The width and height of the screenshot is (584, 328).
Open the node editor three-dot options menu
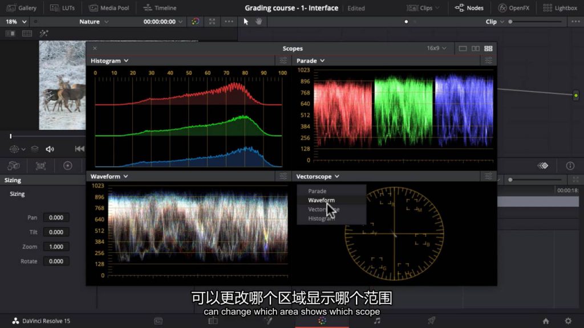point(575,22)
